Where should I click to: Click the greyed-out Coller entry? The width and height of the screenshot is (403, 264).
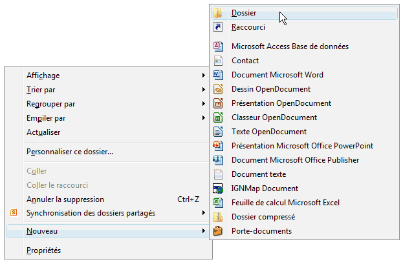tap(108, 171)
